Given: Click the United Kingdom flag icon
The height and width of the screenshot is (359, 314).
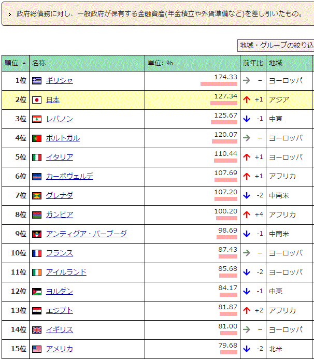Looking at the screenshot, I should point(37,330).
